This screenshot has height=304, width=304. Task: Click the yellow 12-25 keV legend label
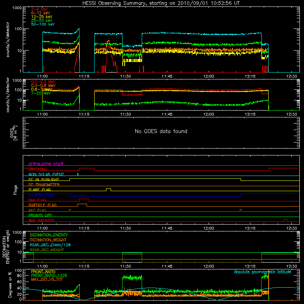42,17
